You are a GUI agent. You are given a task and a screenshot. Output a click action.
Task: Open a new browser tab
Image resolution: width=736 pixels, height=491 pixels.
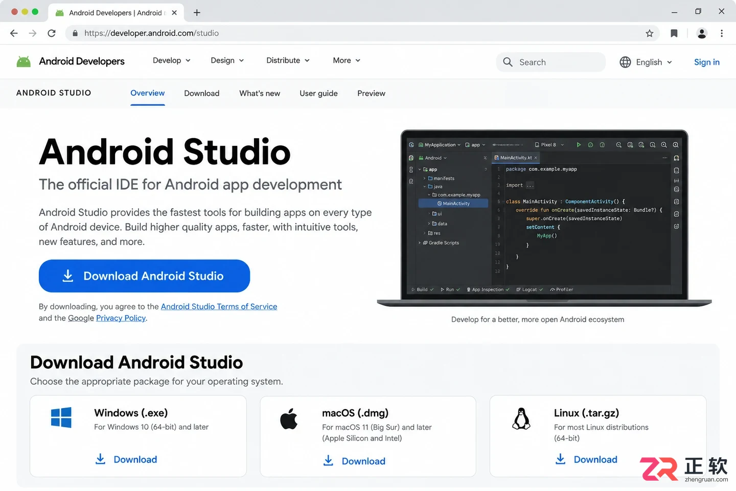click(197, 12)
